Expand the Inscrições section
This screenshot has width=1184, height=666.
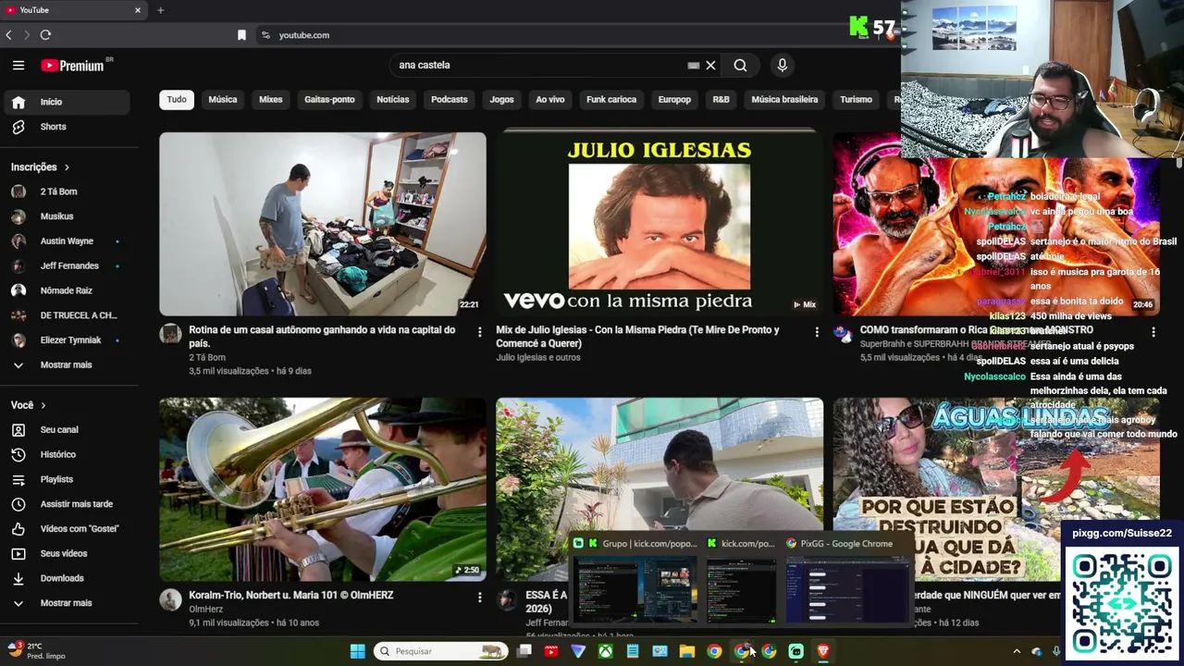(41, 167)
